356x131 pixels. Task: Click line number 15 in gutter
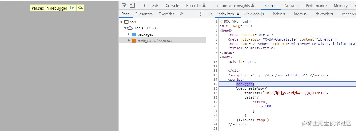(216, 84)
